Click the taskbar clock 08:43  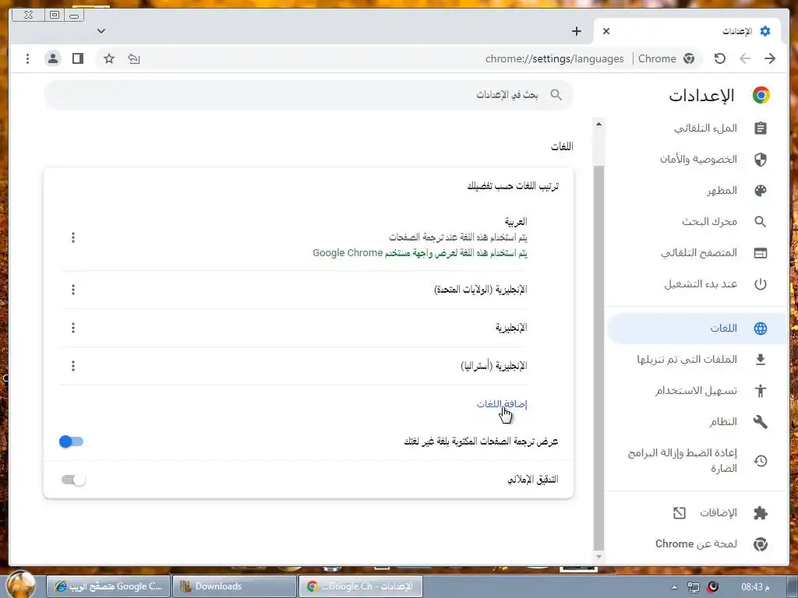coord(756,587)
